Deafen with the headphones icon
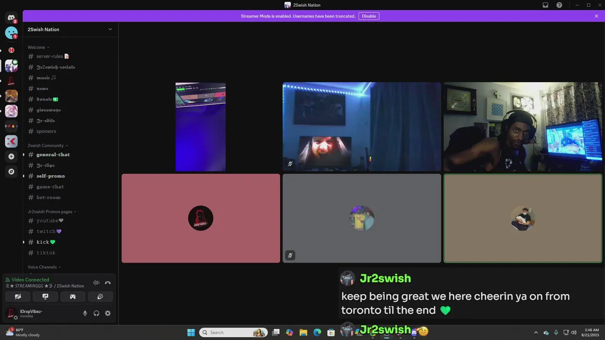The height and width of the screenshot is (340, 605). point(96,313)
